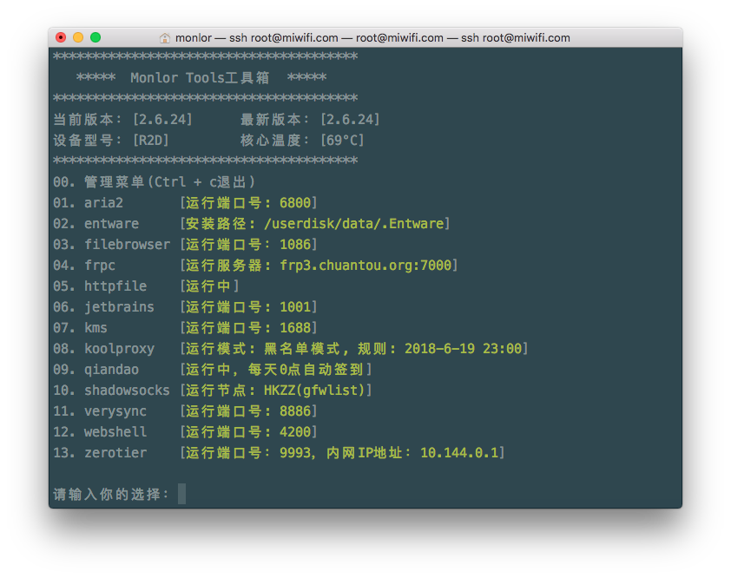Close the terminal window with red button

click(x=61, y=37)
